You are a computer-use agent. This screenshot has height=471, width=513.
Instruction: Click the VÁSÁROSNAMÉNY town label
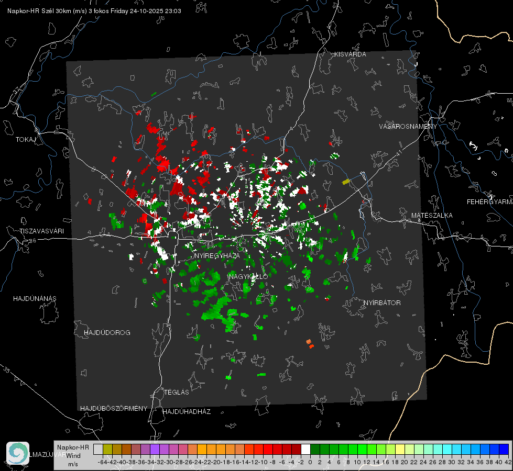408,127
